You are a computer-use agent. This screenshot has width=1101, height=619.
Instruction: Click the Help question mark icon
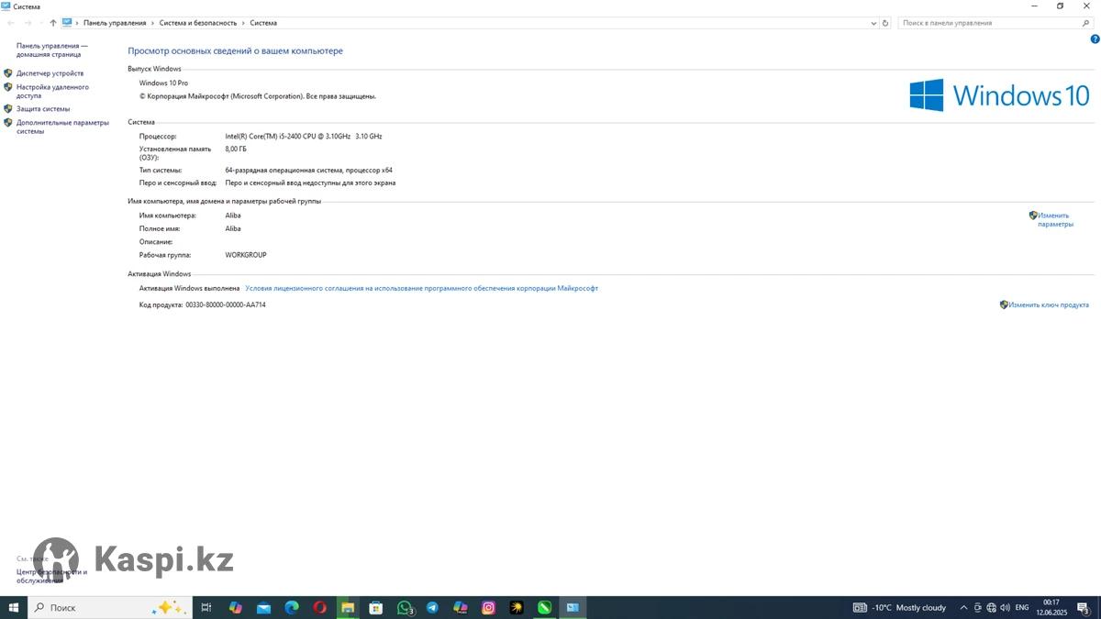coord(1095,39)
